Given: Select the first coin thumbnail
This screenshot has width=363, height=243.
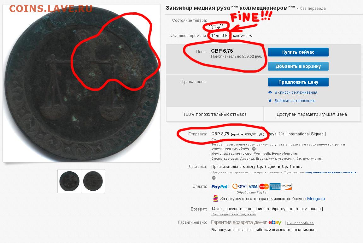Looking at the screenshot, I should point(69,181).
